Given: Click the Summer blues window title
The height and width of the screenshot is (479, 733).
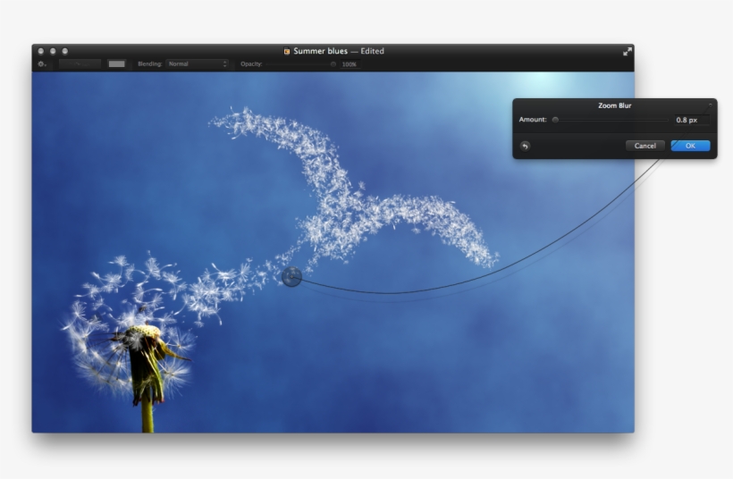Looking at the screenshot, I should click(x=320, y=52).
